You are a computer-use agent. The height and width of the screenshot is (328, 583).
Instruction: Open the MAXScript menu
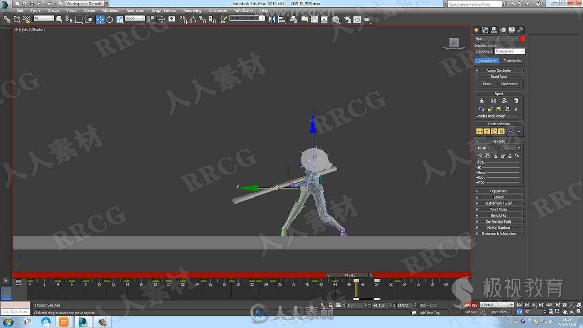click(x=244, y=10)
